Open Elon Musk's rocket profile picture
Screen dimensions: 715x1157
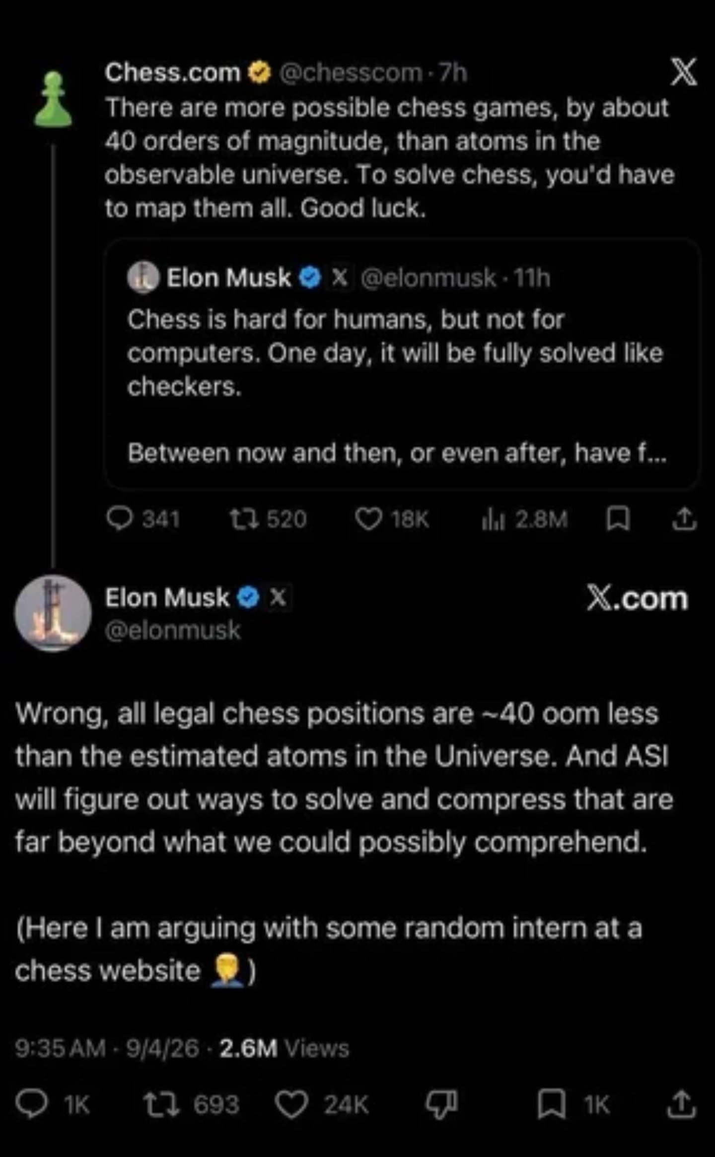53,613
